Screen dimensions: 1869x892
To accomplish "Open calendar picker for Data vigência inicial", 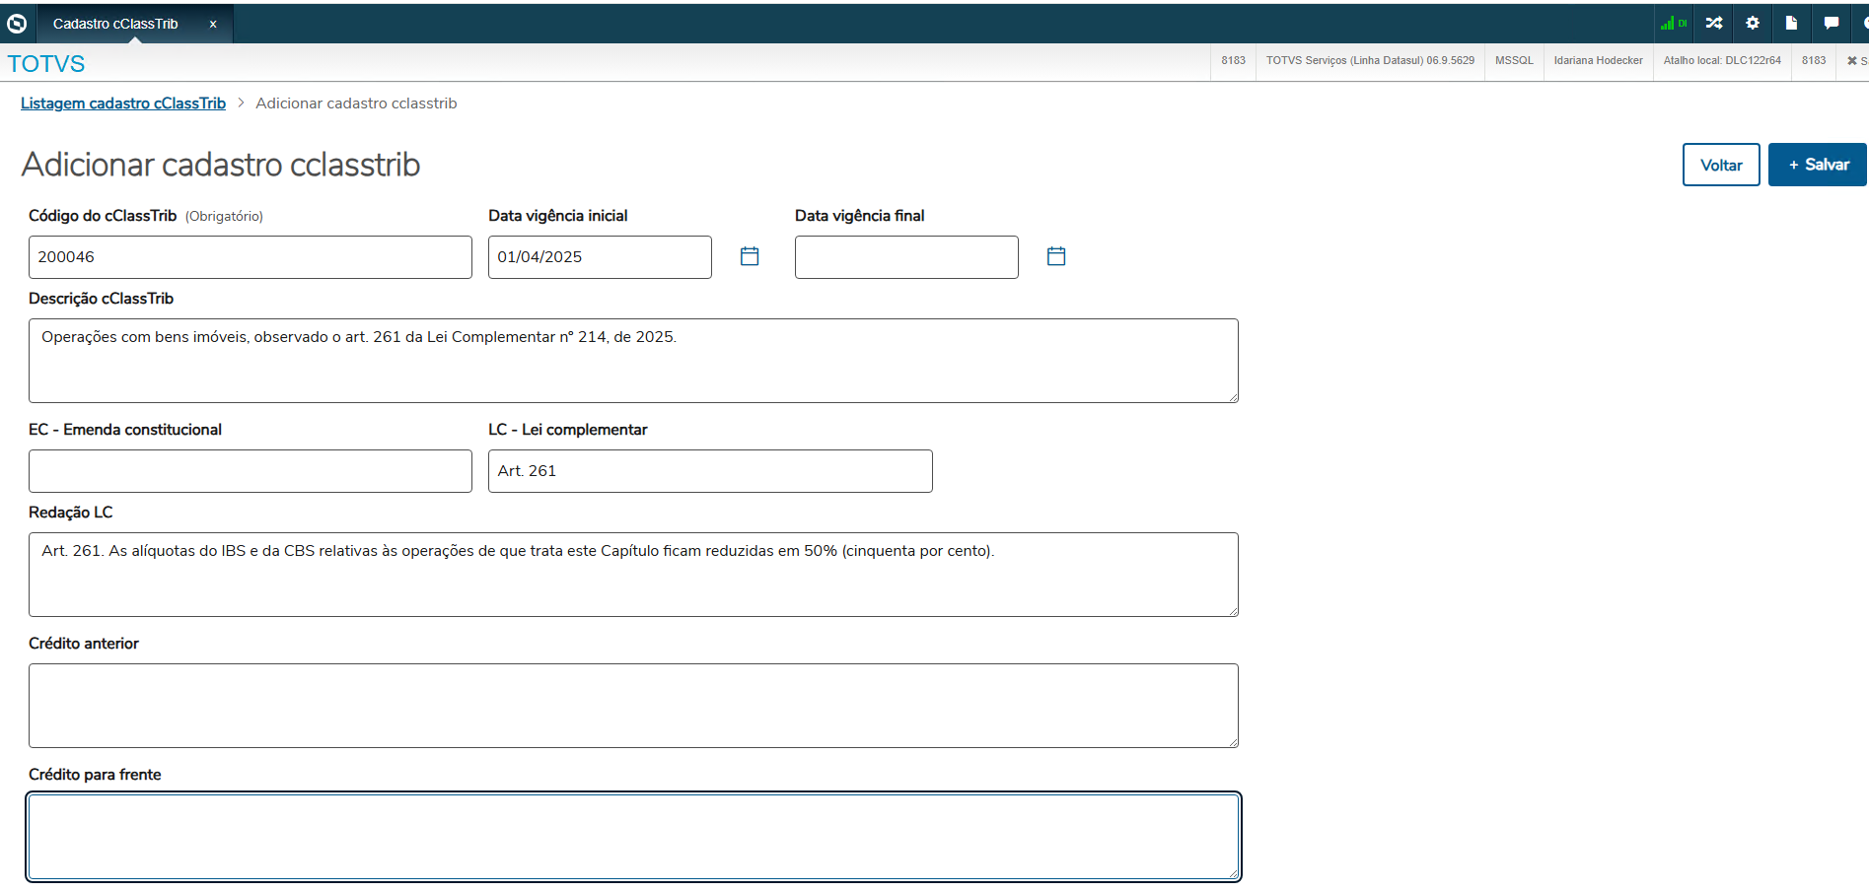I will click(750, 256).
